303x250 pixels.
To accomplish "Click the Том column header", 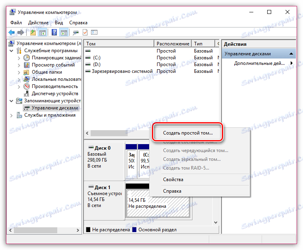I will [119, 43].
